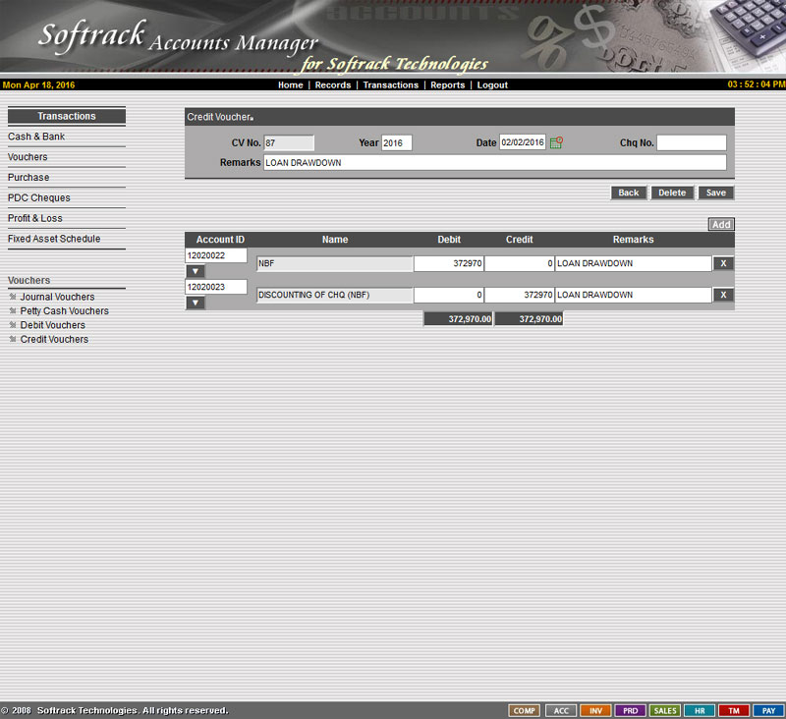Open Journal Vouchers in the sidebar
Image resolution: width=786 pixels, height=719 pixels.
pos(57,297)
